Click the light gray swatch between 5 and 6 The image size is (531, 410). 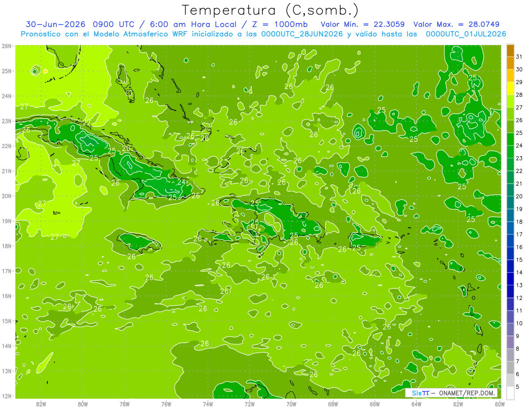(510, 380)
